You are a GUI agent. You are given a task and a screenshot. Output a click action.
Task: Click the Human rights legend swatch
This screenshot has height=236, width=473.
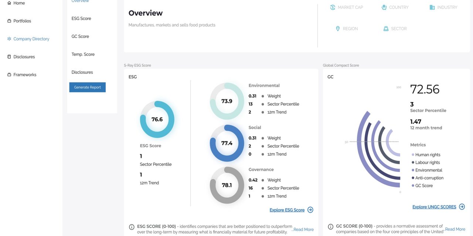click(413, 155)
